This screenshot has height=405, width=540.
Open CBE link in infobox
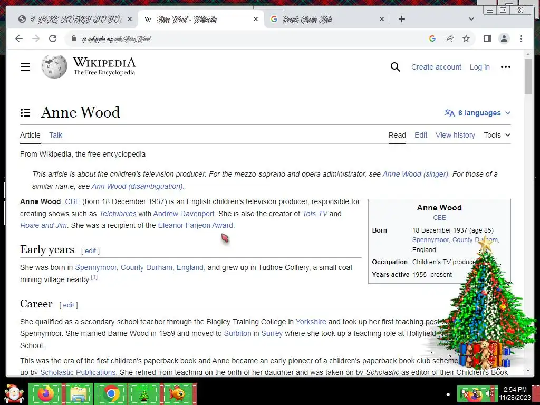point(439,218)
